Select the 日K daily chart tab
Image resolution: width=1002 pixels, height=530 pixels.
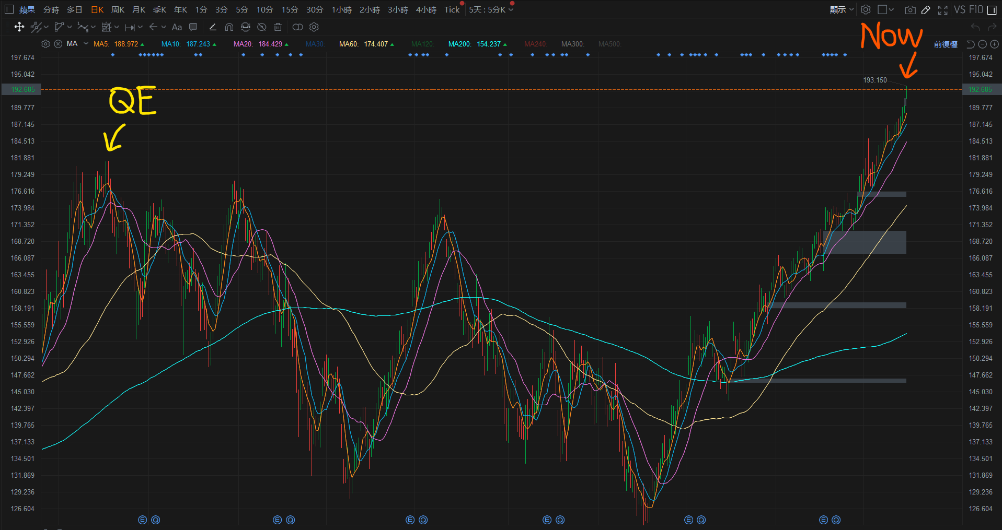(97, 10)
